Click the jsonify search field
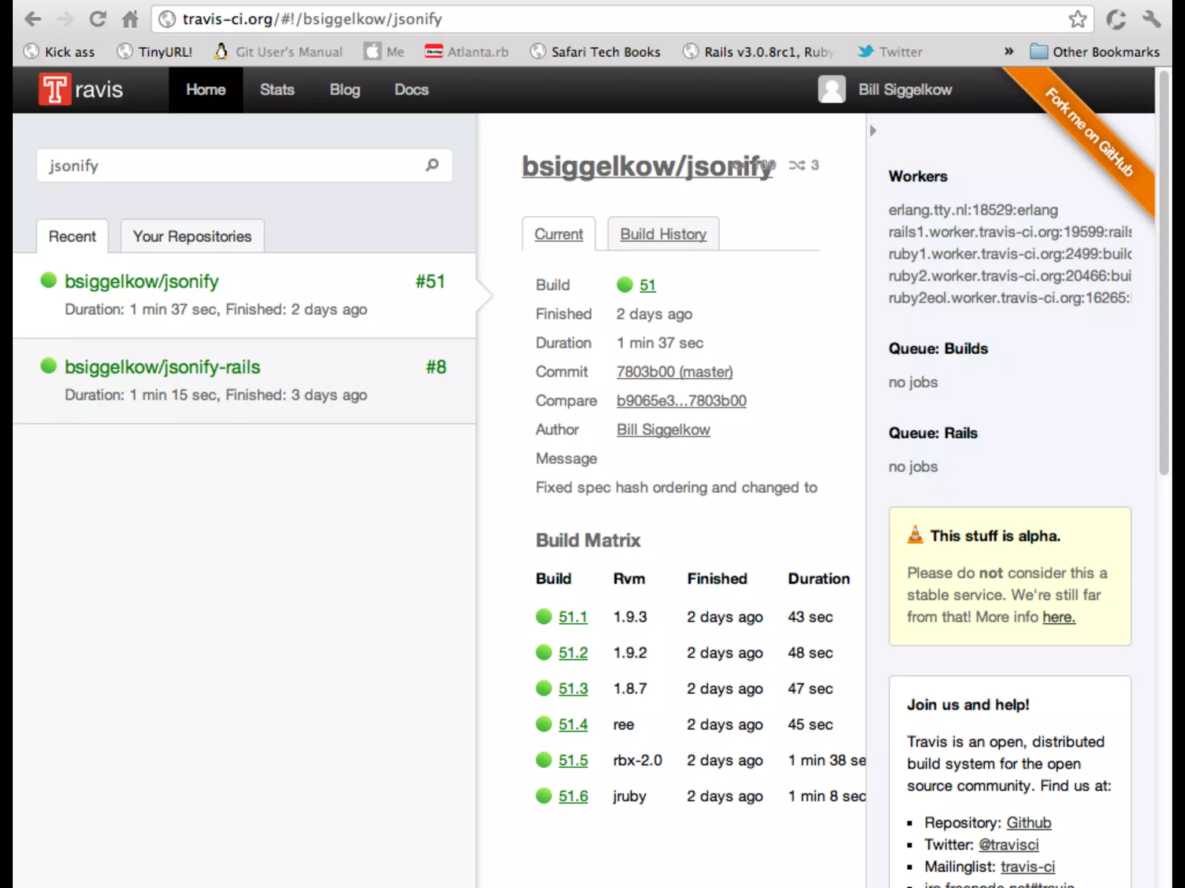The width and height of the screenshot is (1185, 888). point(231,165)
